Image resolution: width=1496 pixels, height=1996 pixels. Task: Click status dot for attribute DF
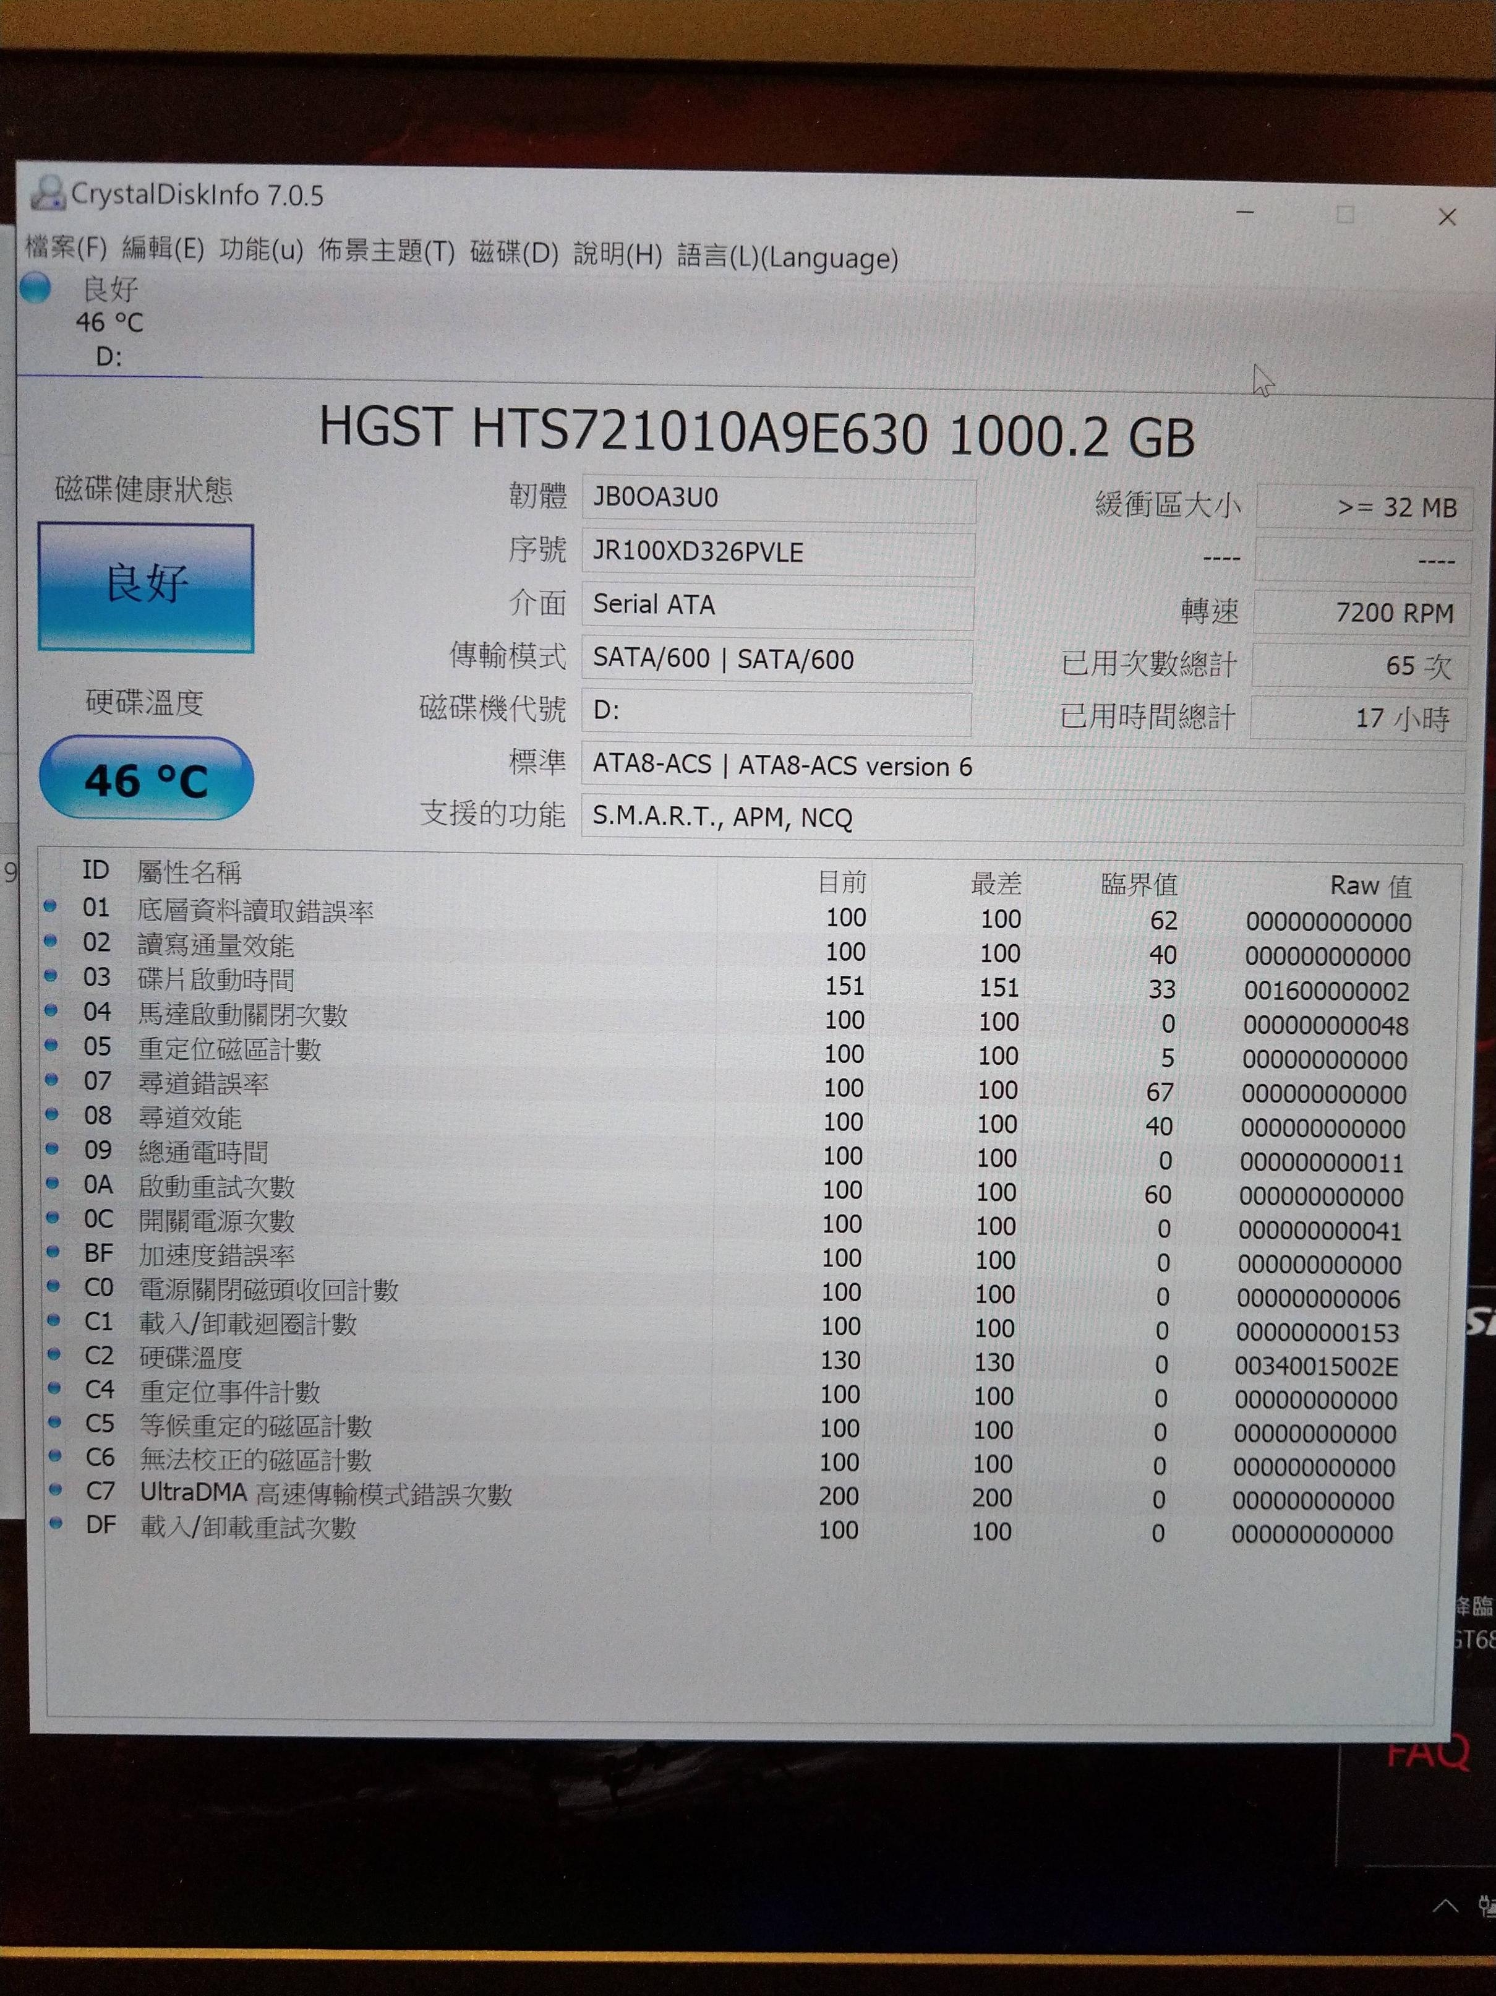point(56,1523)
